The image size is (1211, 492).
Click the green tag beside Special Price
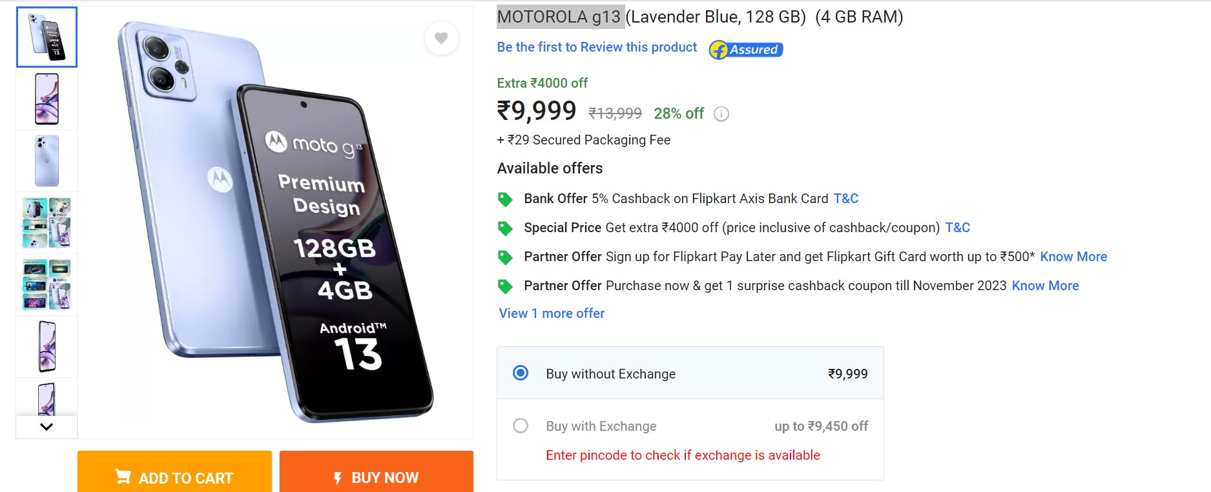click(x=505, y=228)
